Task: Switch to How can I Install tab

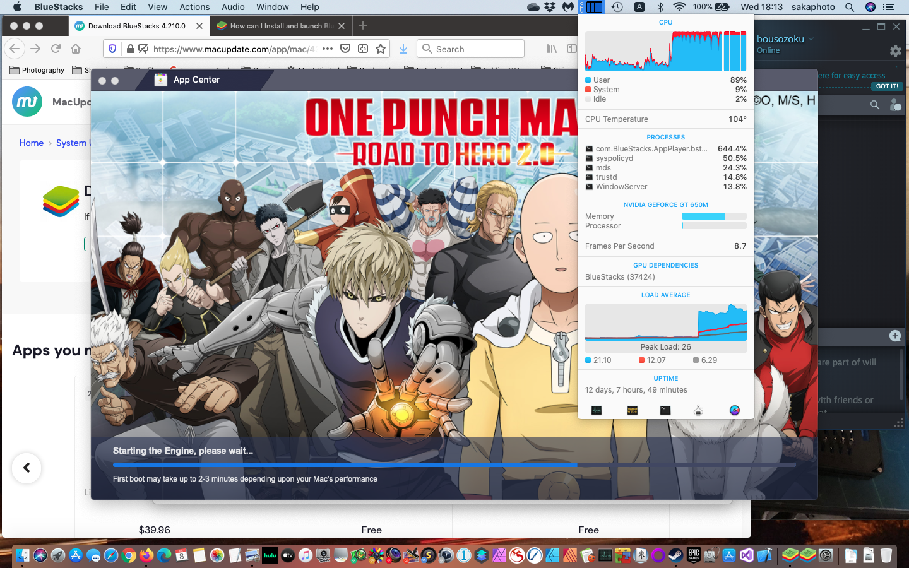Action: coord(280,26)
